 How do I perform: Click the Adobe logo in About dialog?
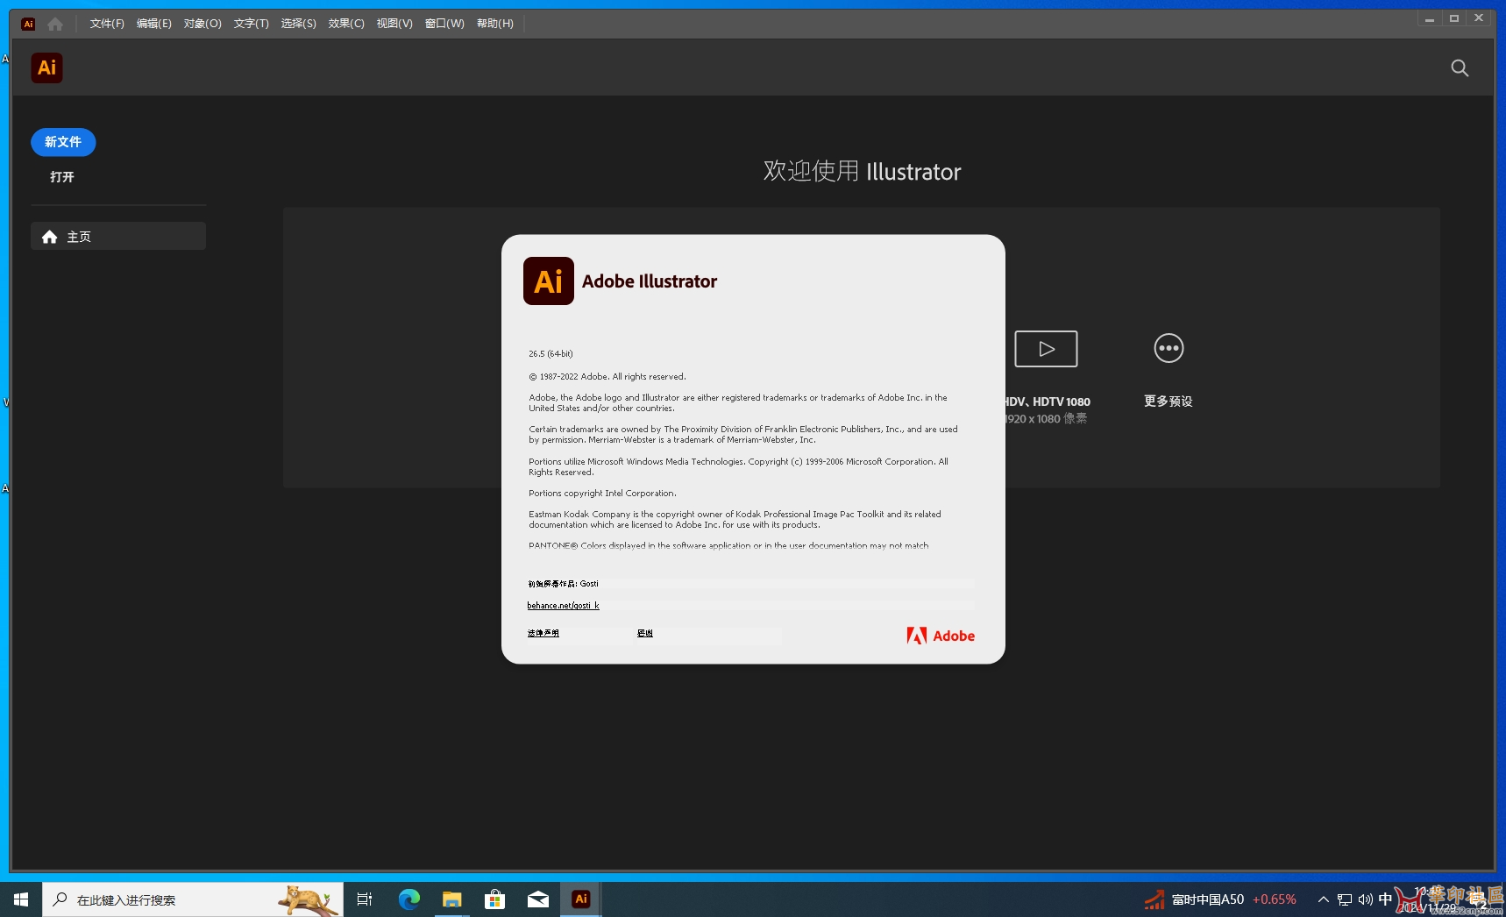941,636
